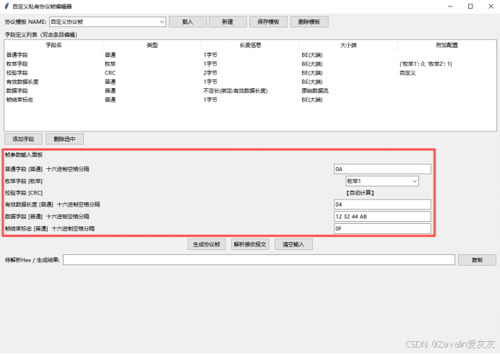The height and width of the screenshot is (354, 500).
Task: Click the 长度信息 column header
Action: click(x=250, y=46)
